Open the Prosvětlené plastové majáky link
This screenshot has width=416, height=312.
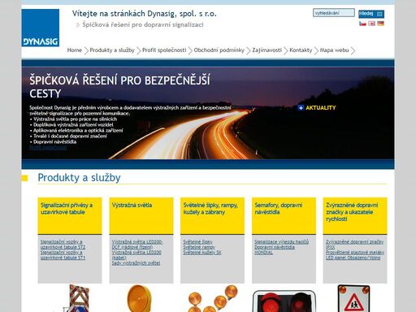355,253
